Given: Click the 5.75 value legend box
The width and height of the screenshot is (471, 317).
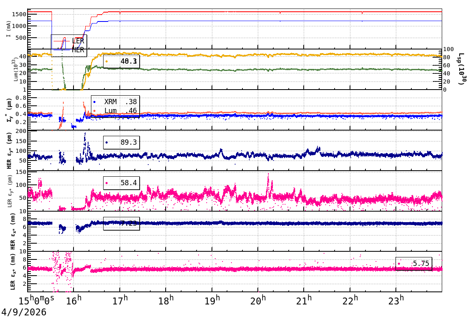Looking at the screenshot, I should (414, 263).
